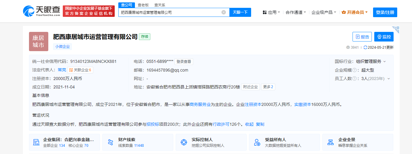Viewport: 412px width, 154px height.
Task: Switch to the 查关系 tab
Action: [160, 5]
